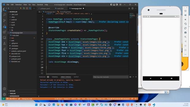
Task: Open the Extensions view
Action: point(4,32)
